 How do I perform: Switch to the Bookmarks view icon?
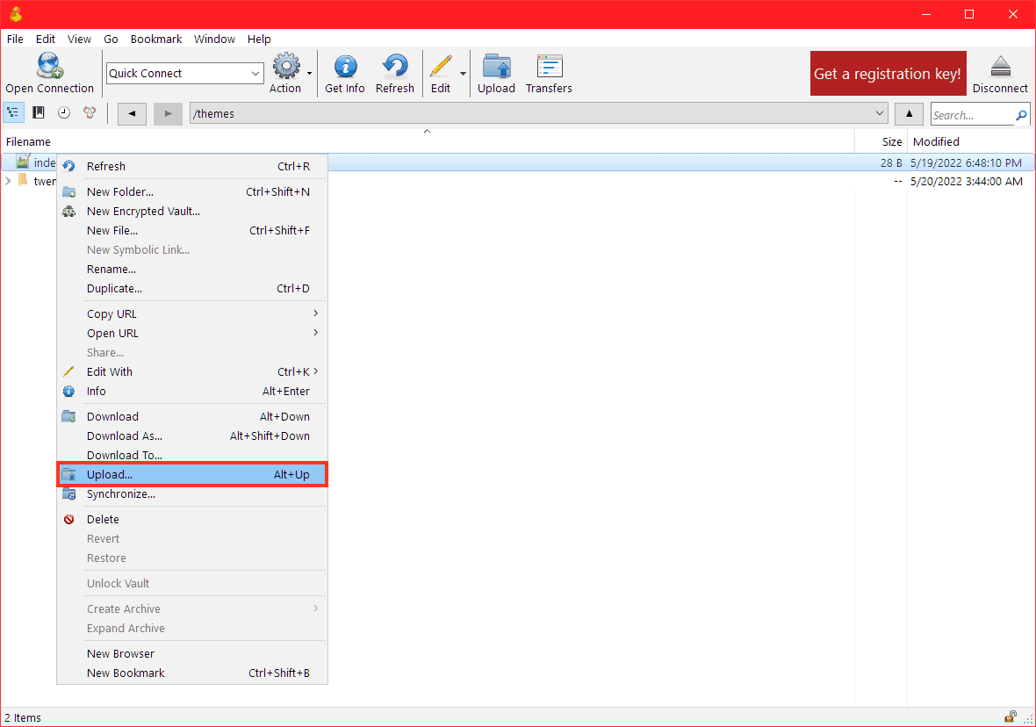[39, 113]
